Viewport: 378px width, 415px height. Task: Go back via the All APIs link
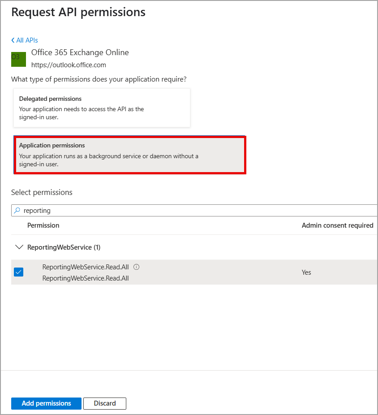27,40
